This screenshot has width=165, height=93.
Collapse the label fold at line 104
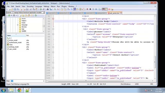(x=53, y=75)
